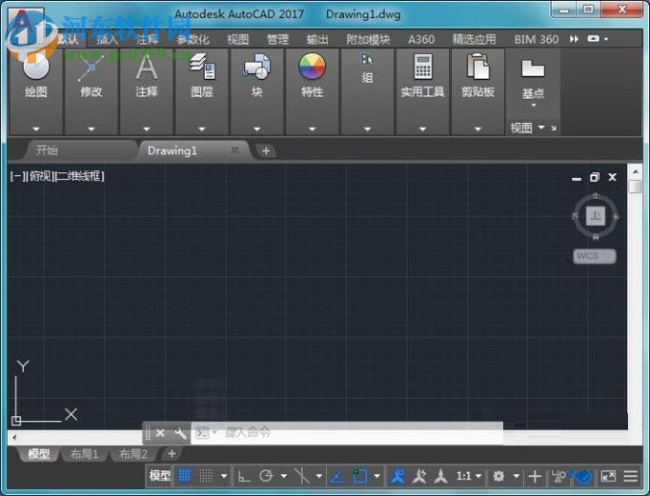The height and width of the screenshot is (496, 650).
Task: Open the 1:1 annotation scale dropdown
Action: pos(468,476)
